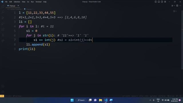This screenshot has height=103, width=183.
Task: Toggle the primary side bar layout
Action: [x=156, y=2]
